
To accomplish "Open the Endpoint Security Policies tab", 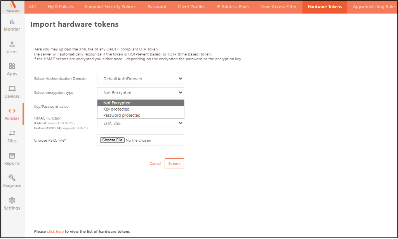I will pyautogui.click(x=111, y=7).
